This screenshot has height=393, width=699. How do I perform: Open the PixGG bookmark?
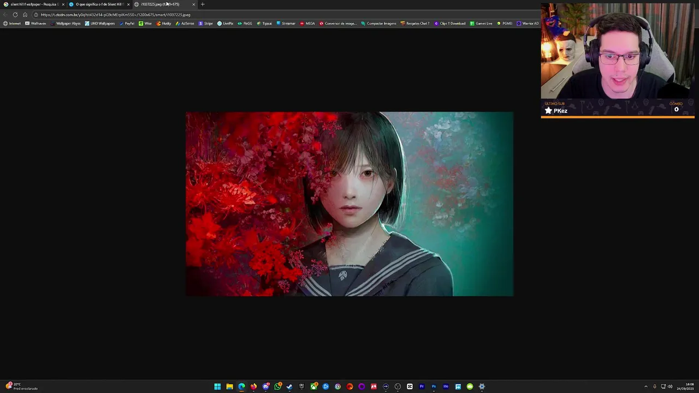(245, 23)
